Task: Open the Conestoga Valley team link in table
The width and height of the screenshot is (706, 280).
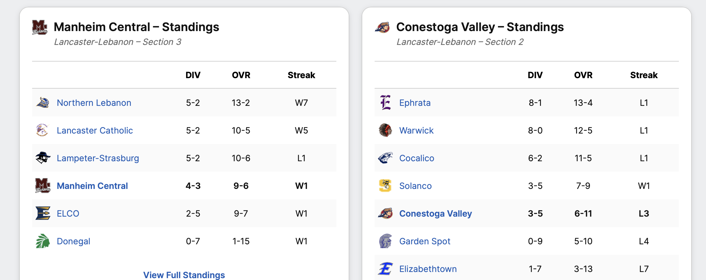Action: tap(435, 214)
